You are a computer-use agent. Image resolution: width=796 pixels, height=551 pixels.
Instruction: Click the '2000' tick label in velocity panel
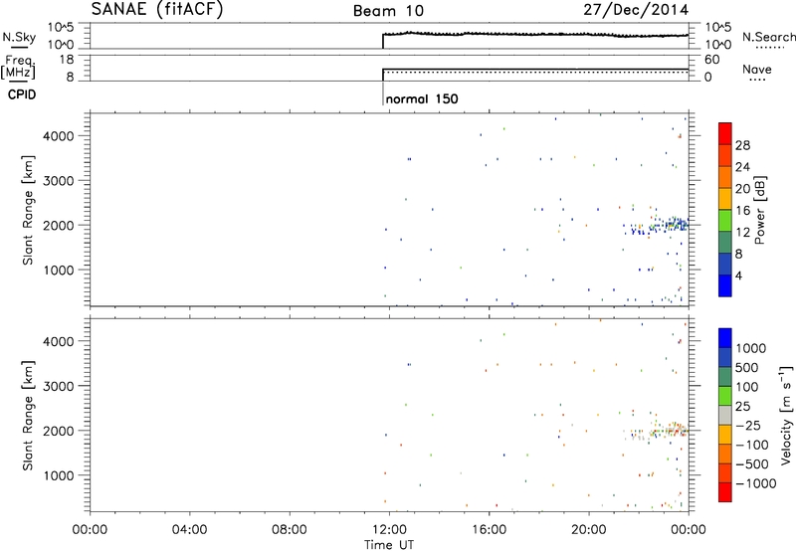point(59,431)
